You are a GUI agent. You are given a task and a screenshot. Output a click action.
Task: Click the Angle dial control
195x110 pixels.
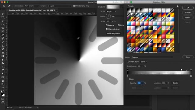click(x=108, y=16)
